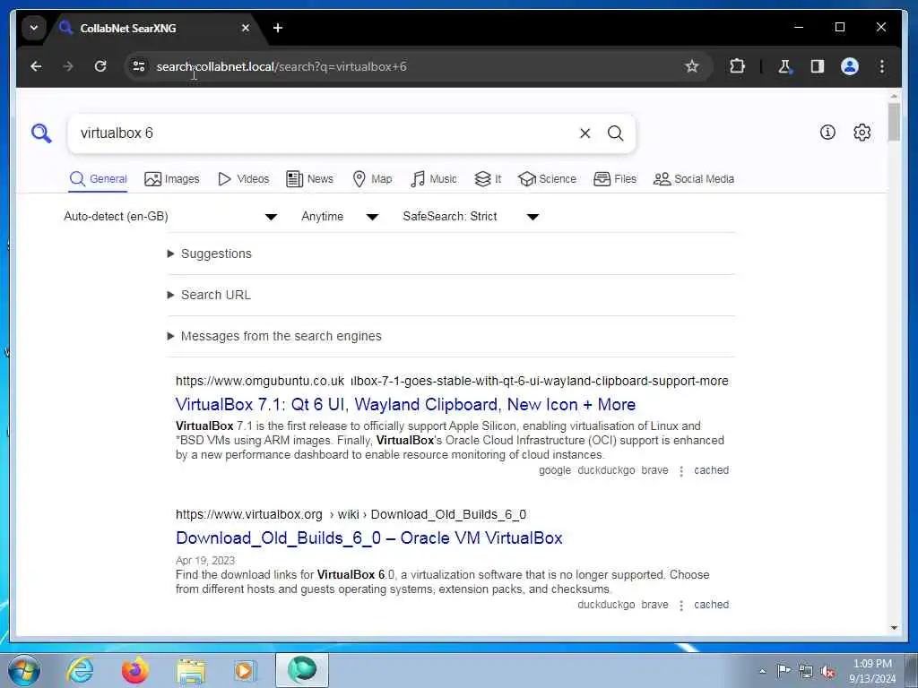
Task: Open cached version of VirtualBox 7.1 result
Action: click(x=711, y=469)
